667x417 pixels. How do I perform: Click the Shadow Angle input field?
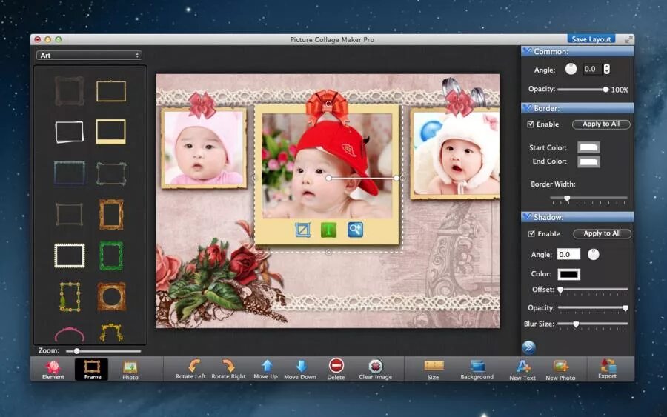(568, 255)
